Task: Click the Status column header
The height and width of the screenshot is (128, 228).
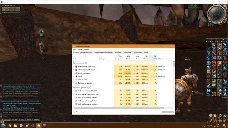Action: (107, 58)
